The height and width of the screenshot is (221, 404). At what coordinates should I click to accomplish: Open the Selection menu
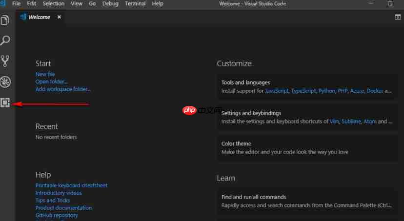(53, 3)
